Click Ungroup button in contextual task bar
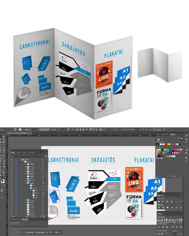Screen dimensions: 189x236 [x=40, y=232]
